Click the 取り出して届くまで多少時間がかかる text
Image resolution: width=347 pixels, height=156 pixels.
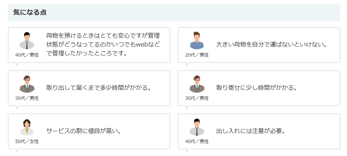tap(99, 88)
